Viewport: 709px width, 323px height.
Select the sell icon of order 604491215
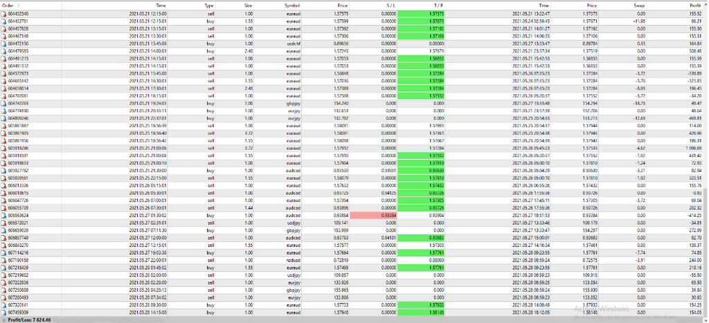[x=3, y=59]
